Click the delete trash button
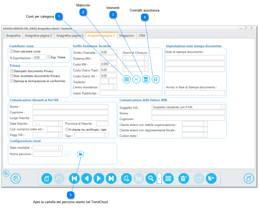Viewport: 259px width, 208px height. pyautogui.click(x=183, y=179)
